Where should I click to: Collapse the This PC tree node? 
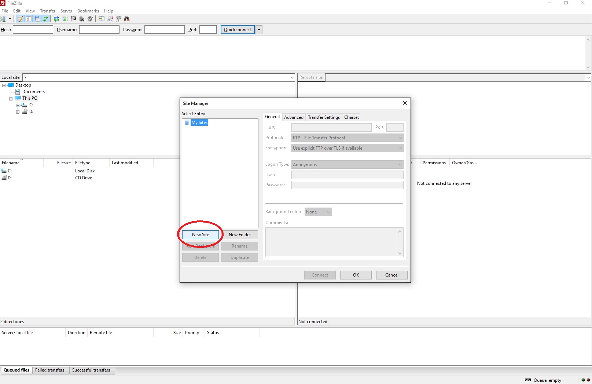pos(11,99)
